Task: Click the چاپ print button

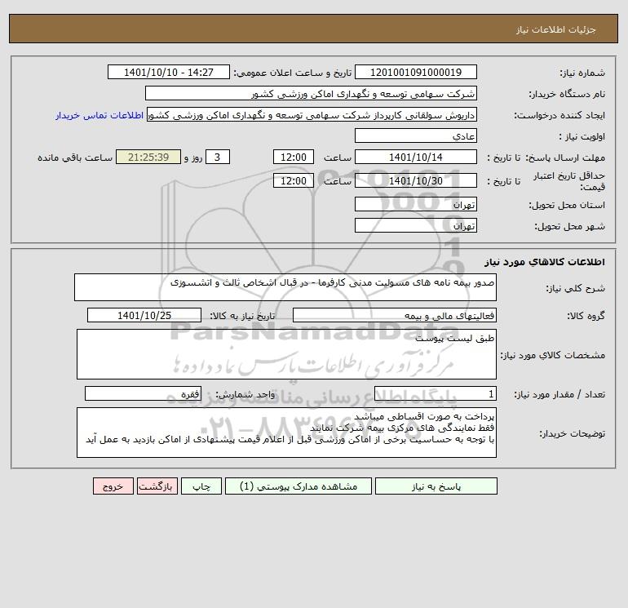Action: (201, 486)
